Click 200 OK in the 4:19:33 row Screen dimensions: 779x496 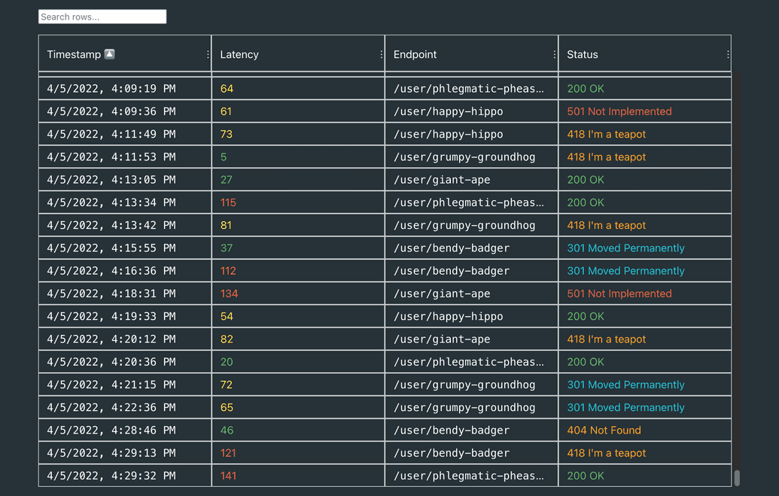pyautogui.click(x=586, y=317)
